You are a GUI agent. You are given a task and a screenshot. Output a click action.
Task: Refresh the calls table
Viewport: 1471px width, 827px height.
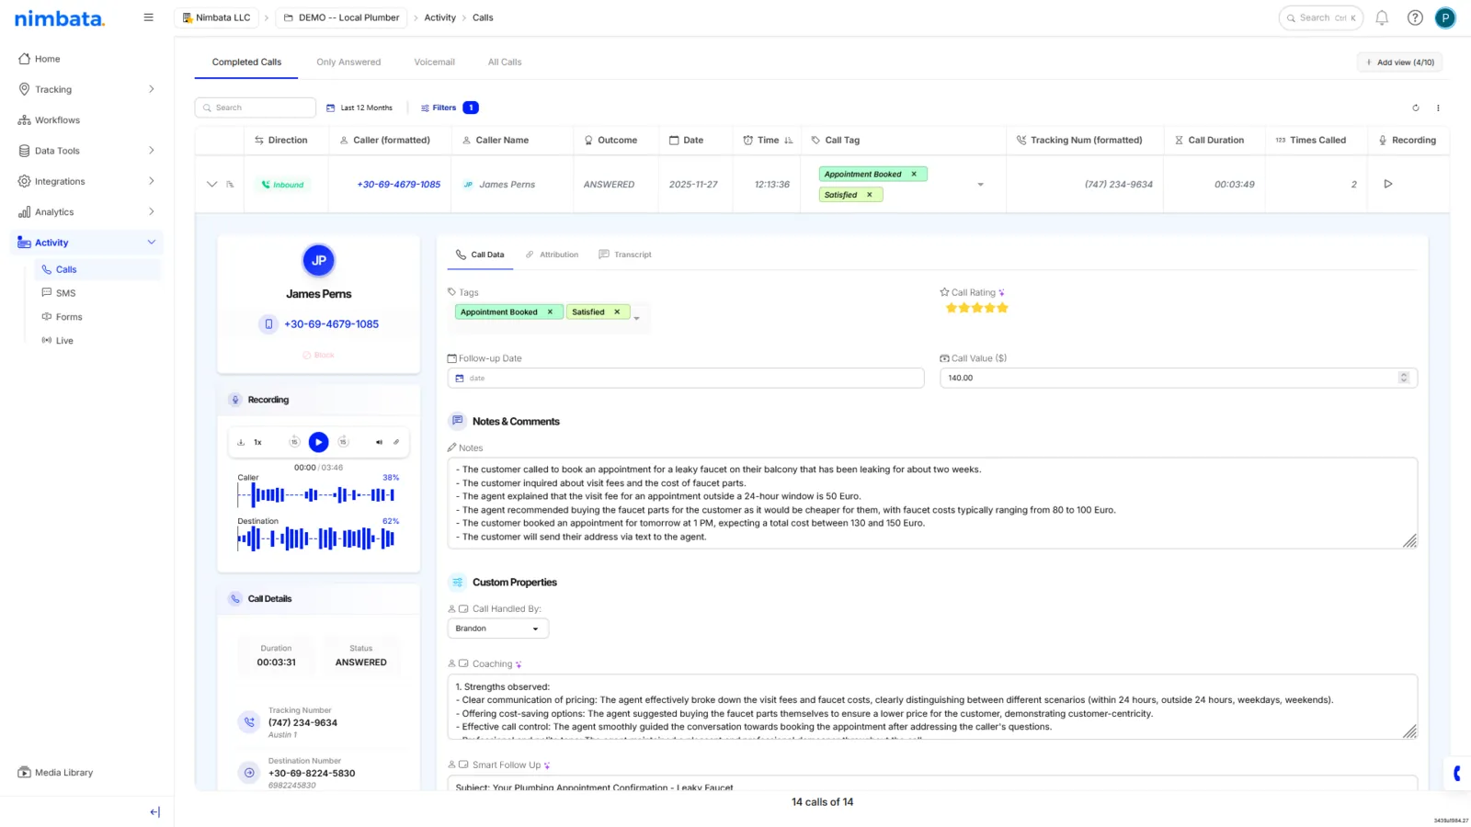[1416, 108]
